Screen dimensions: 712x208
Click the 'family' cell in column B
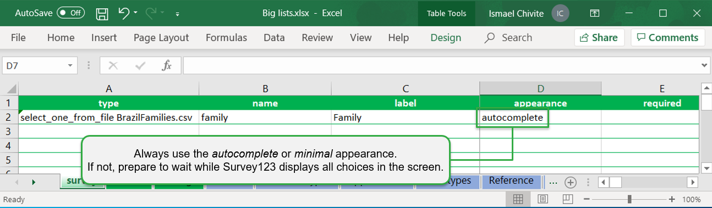tap(265, 117)
